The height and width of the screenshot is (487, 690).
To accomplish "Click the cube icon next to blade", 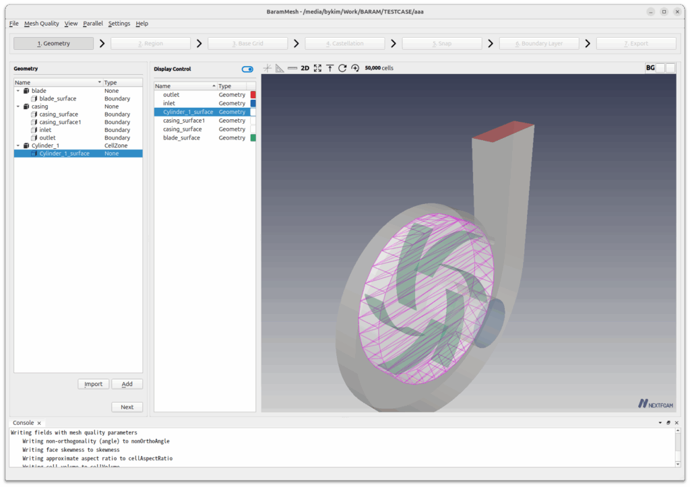I will [26, 91].
